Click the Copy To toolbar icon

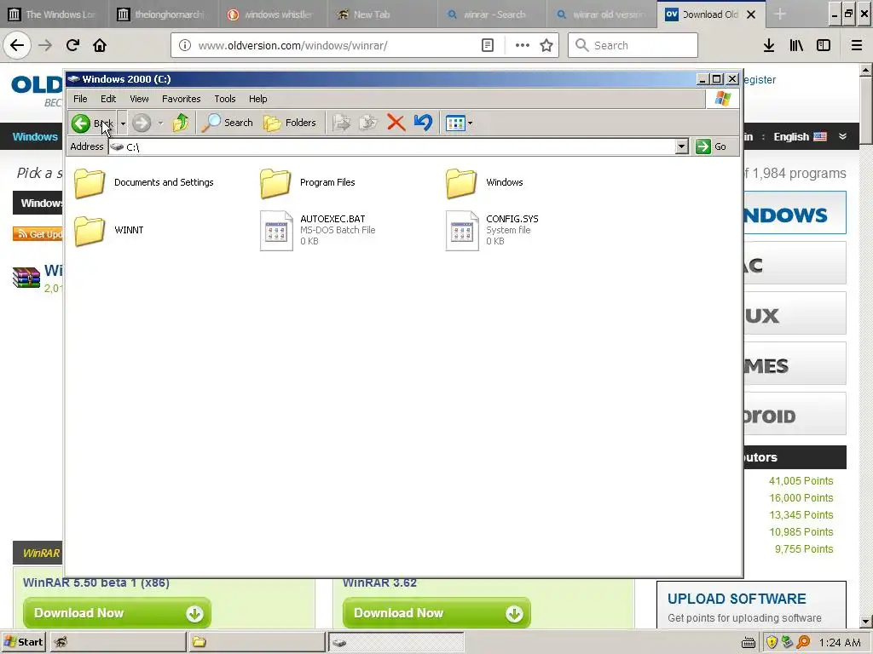[x=368, y=123]
